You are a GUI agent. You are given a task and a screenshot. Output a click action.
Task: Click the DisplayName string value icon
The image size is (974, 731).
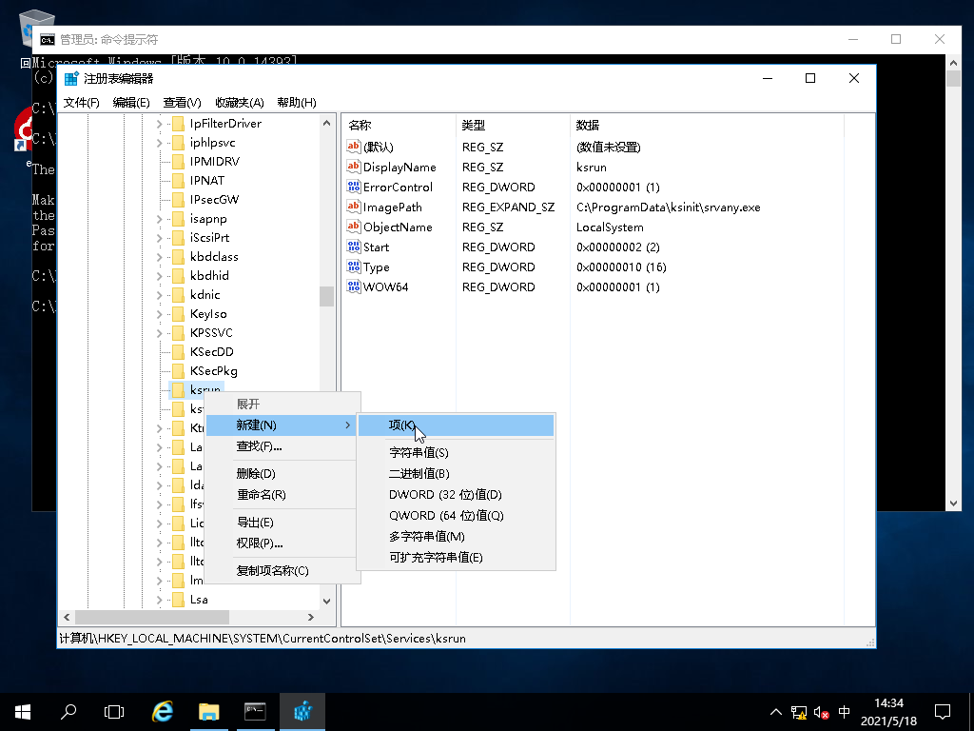click(x=355, y=168)
